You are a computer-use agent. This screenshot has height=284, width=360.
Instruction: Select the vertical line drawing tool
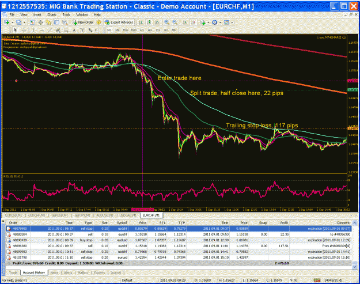34,30
